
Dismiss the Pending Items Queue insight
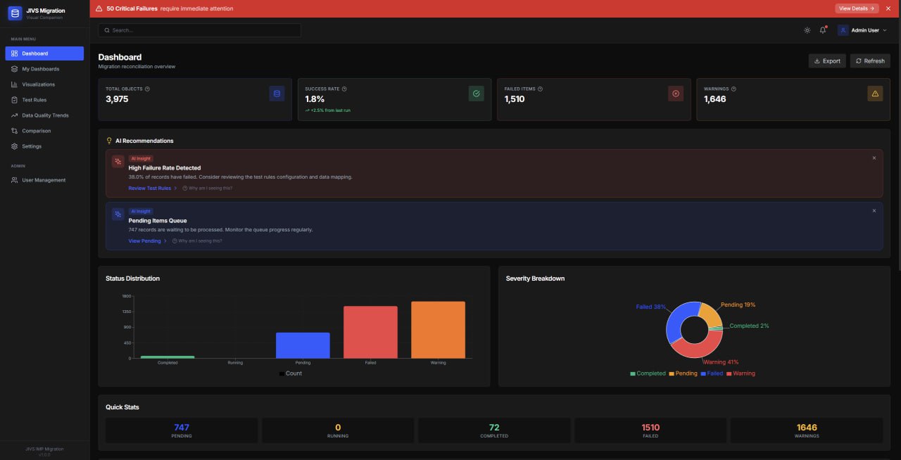pyautogui.click(x=874, y=210)
